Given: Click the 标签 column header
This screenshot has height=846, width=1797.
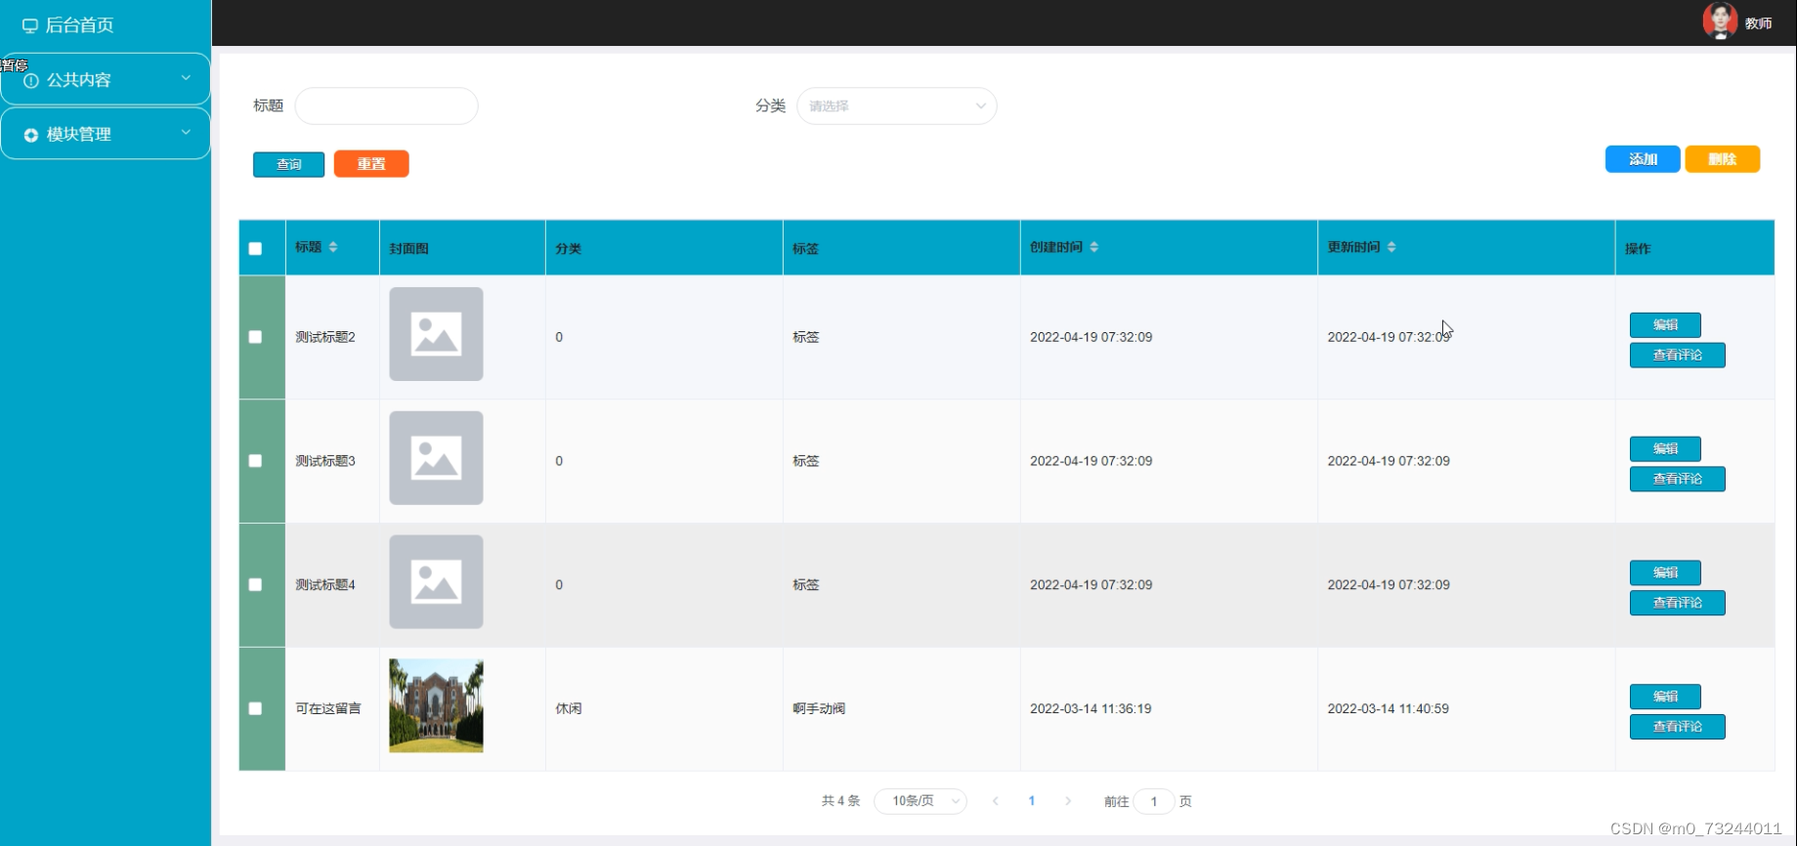Looking at the screenshot, I should [x=806, y=249].
